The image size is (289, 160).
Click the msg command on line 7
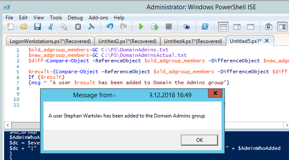36,83
